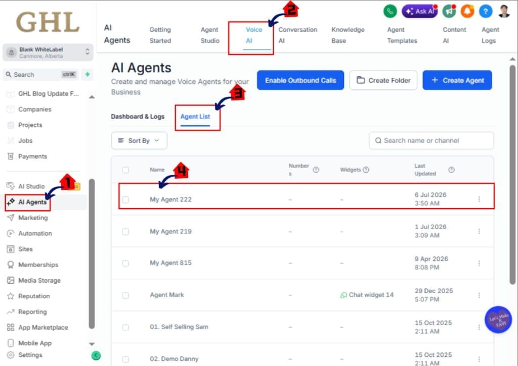Open the three-dot menu for Agent Mark

point(479,295)
